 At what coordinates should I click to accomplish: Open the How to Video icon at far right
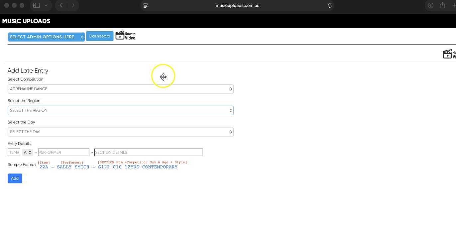tap(449, 54)
